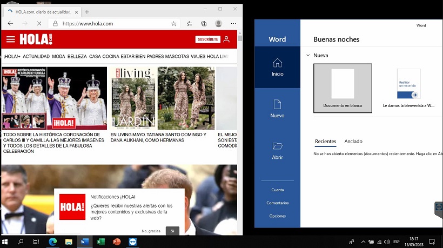The width and height of the screenshot is (443, 248).
Task: Launch PowerPoint from the taskbar
Action: coord(116,242)
